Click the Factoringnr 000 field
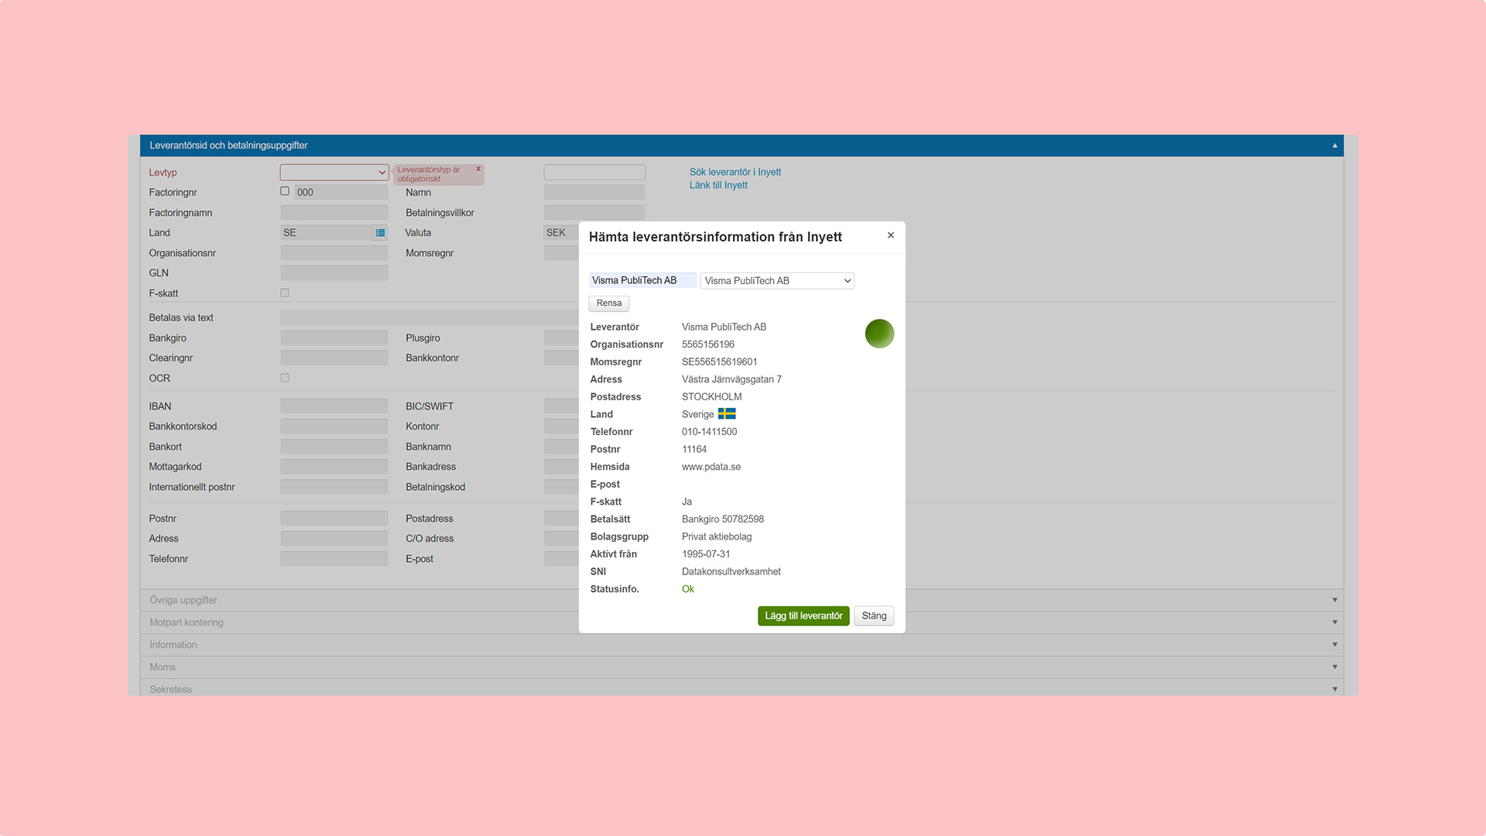 pyautogui.click(x=341, y=193)
